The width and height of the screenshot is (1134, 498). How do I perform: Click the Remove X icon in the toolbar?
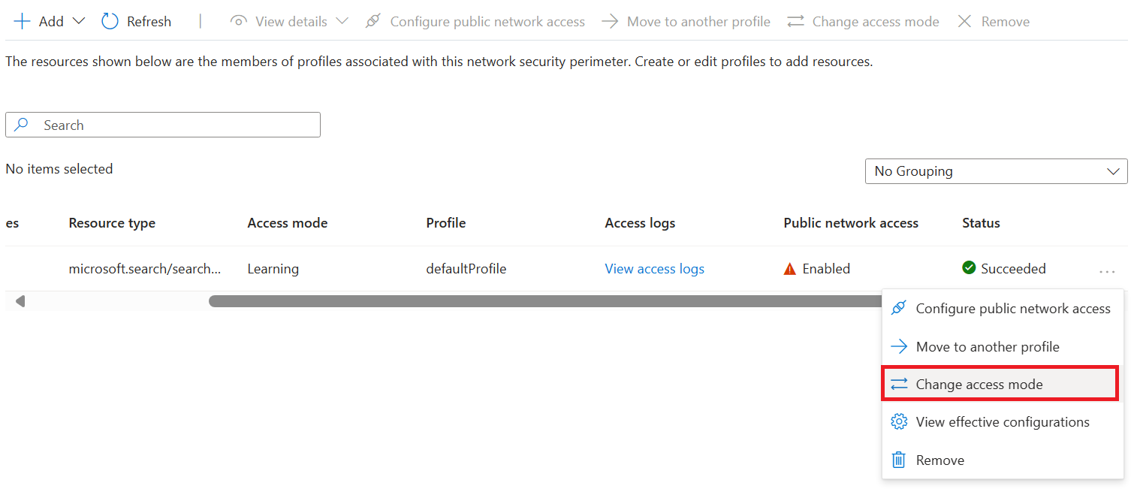coord(965,21)
